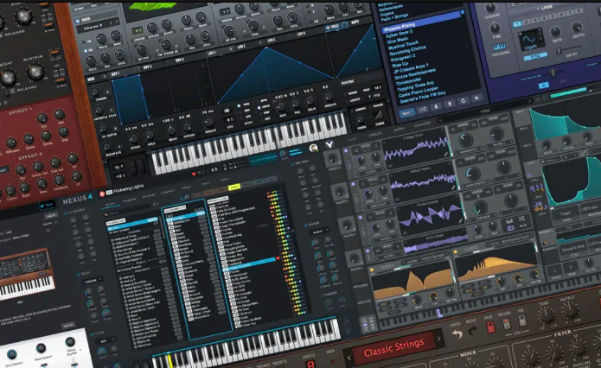Screen dimensions: 601x368
Task: Click the blue A button
Action: coord(544,86)
